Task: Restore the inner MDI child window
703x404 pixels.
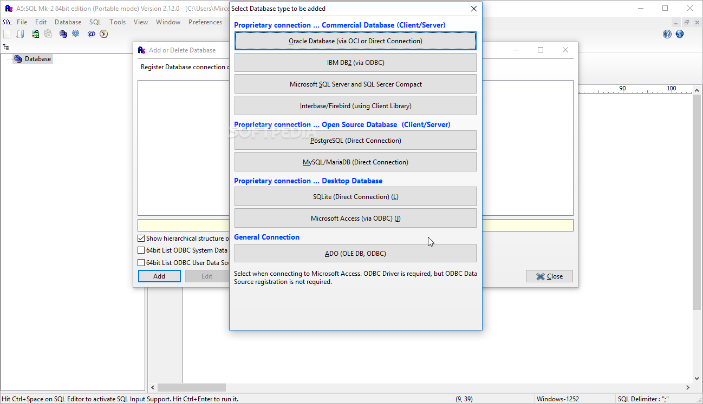Action: click(x=686, y=22)
